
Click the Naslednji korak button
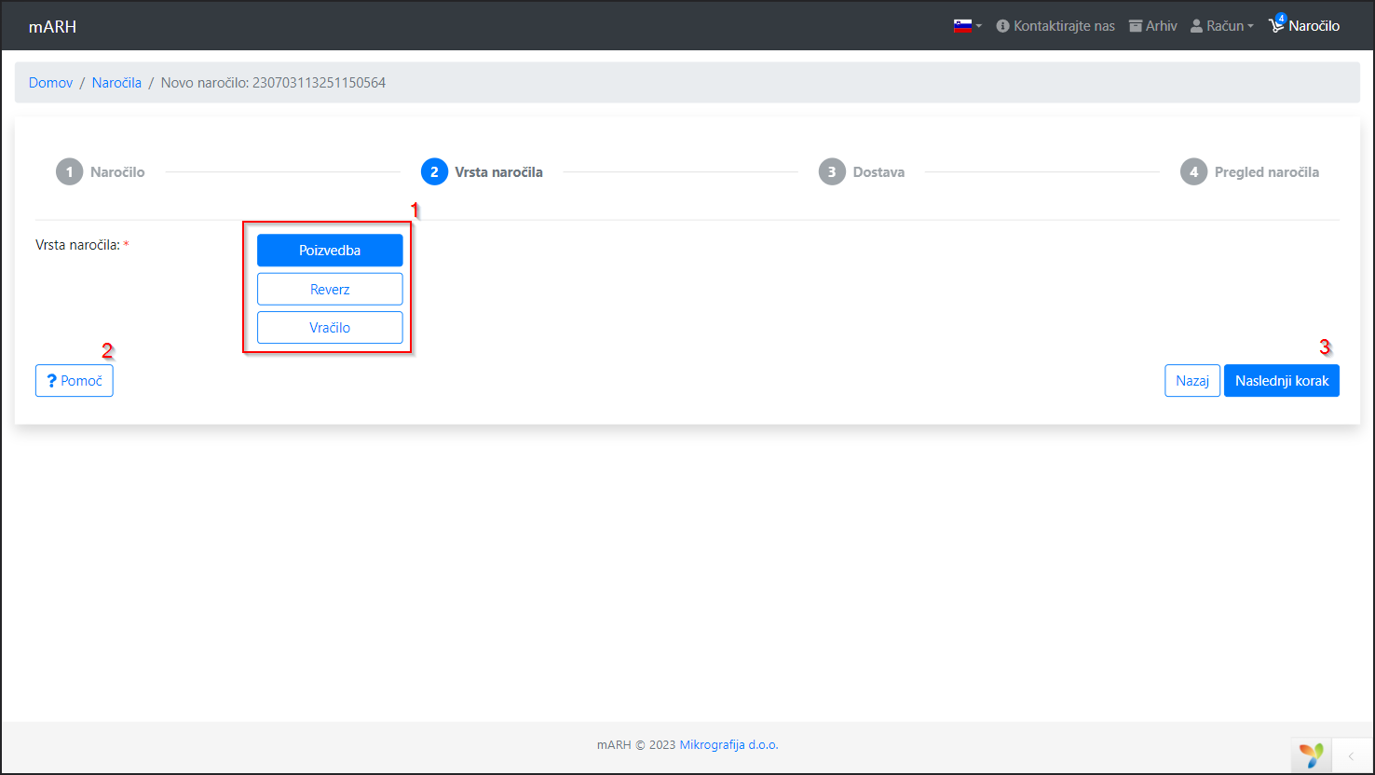1281,381
